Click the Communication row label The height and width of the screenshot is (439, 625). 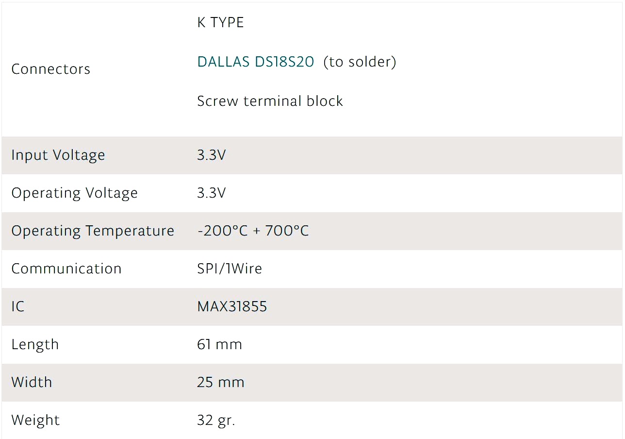(66, 269)
